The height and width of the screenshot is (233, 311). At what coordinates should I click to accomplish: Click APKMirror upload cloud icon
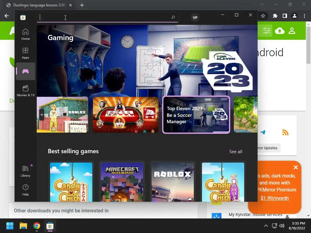point(280,31)
